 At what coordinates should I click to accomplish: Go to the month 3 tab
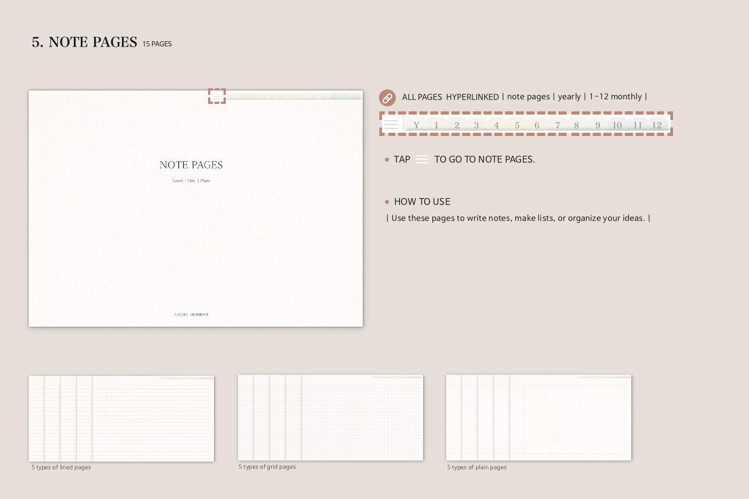pyautogui.click(x=476, y=125)
